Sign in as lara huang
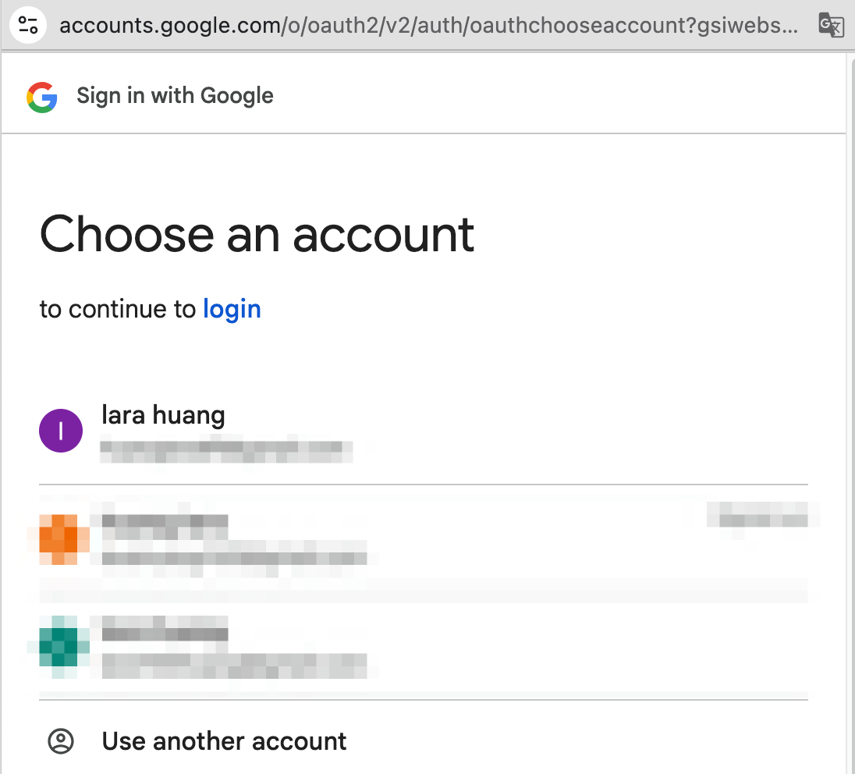 click(x=164, y=415)
